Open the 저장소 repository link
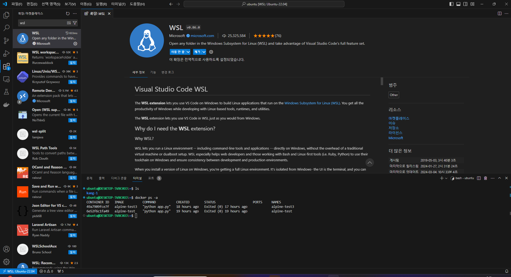 (394, 128)
